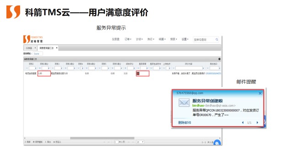Switch to the 仪表盘 tab
This screenshot has width=293, height=164.
point(29,48)
